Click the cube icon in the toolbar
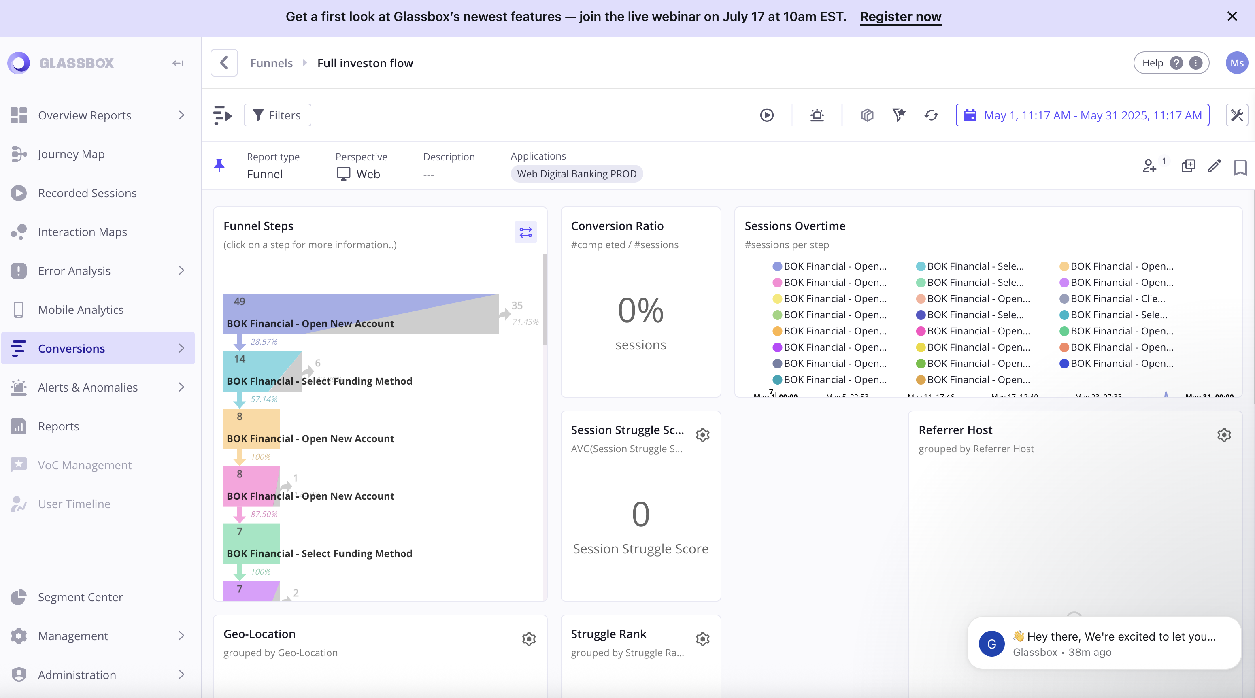Viewport: 1255px width, 698px height. coord(867,115)
